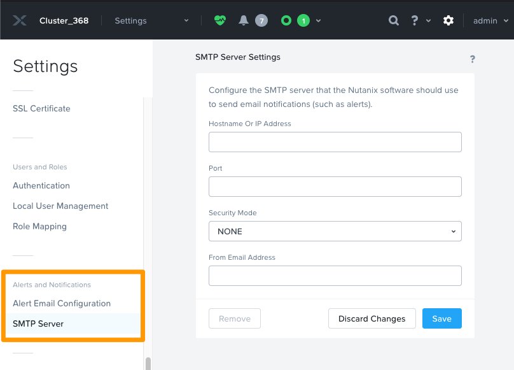Open the cluster health heart icon
Image resolution: width=514 pixels, height=370 pixels.
(219, 20)
